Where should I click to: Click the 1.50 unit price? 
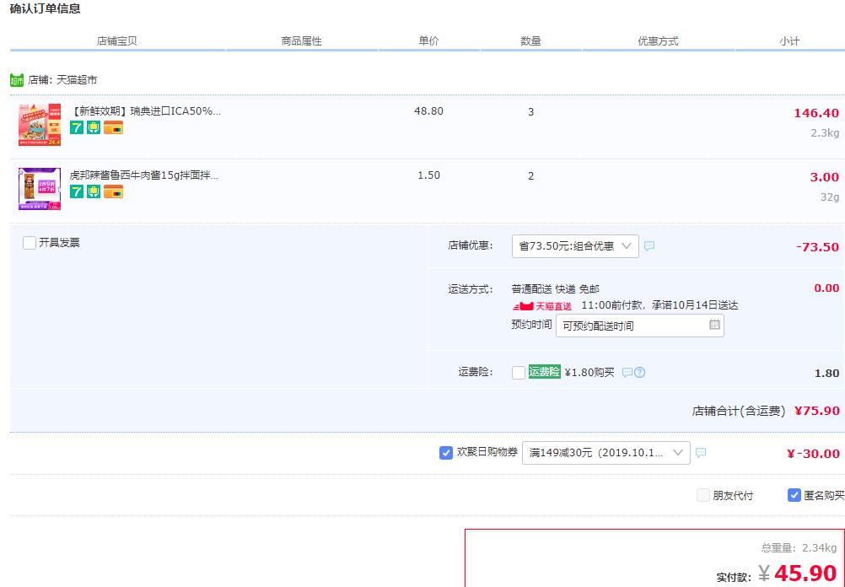[429, 175]
